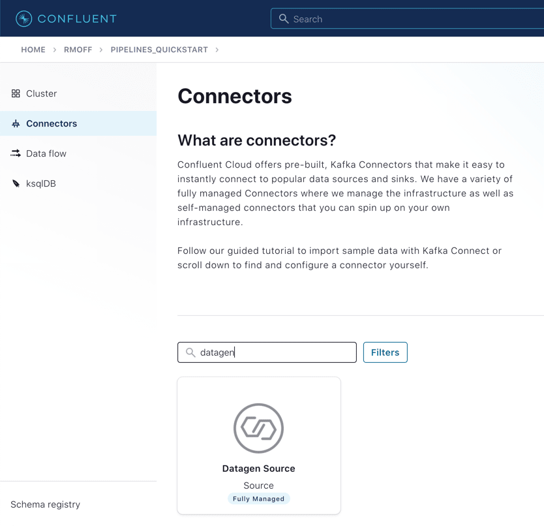Click the top Search bar
Screen dimensions: 544x526
[x=407, y=19]
